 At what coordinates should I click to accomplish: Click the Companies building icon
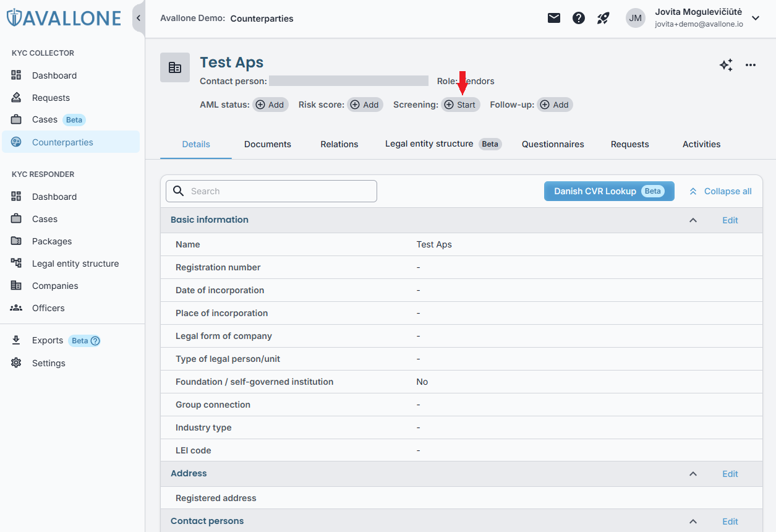(17, 285)
